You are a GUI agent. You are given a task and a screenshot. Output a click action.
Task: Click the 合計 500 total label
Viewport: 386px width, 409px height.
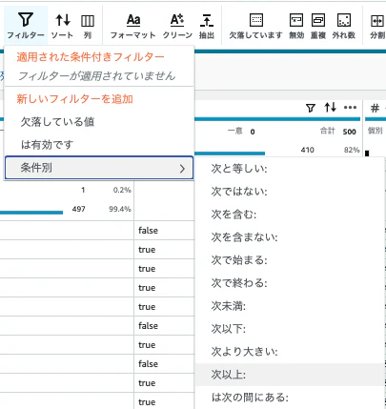[337, 132]
